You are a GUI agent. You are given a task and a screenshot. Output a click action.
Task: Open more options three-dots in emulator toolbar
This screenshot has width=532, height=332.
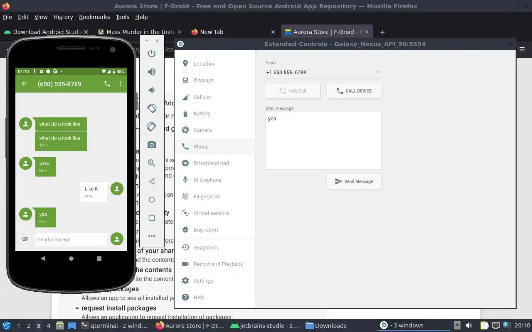152,236
